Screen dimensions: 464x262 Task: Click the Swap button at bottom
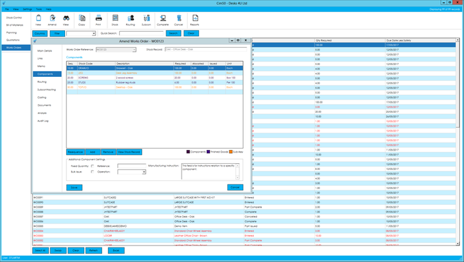[x=58, y=251]
